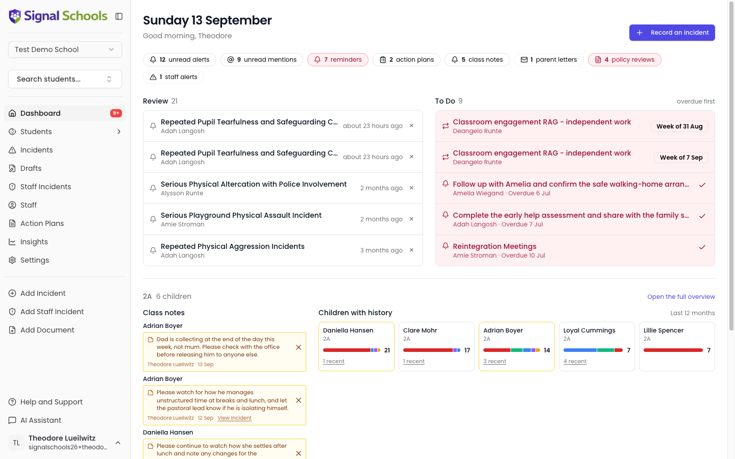Screen dimensions: 735x459
Task: Click View incident link in class note
Action: [234, 418]
